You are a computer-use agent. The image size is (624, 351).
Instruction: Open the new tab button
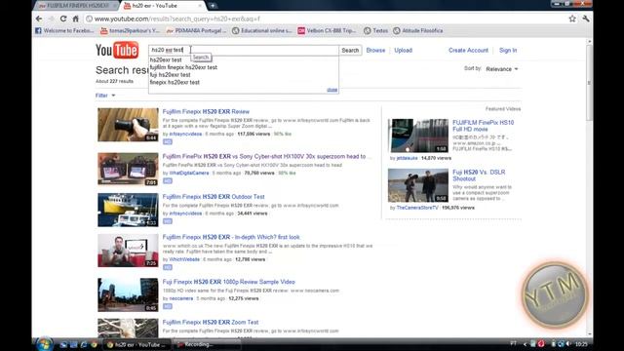(213, 6)
